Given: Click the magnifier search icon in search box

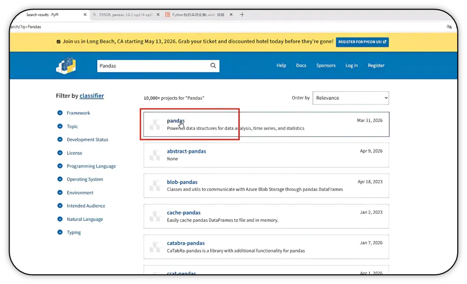Looking at the screenshot, I should [213, 66].
